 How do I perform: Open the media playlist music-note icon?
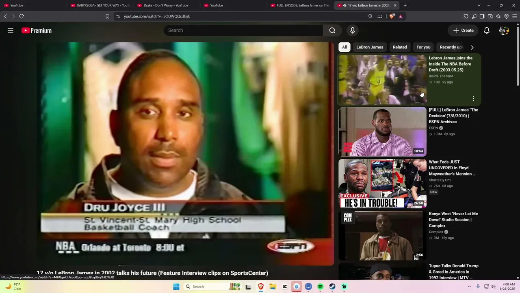point(474,16)
